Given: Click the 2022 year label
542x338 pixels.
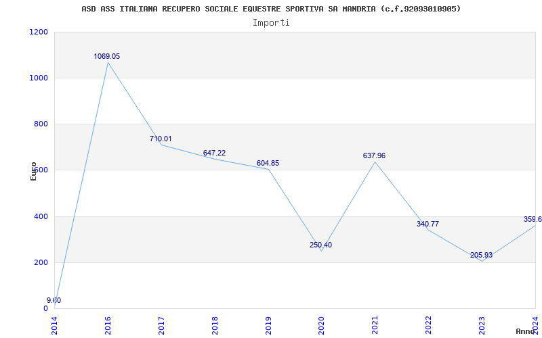Looking at the screenshot, I should tap(429, 326).
